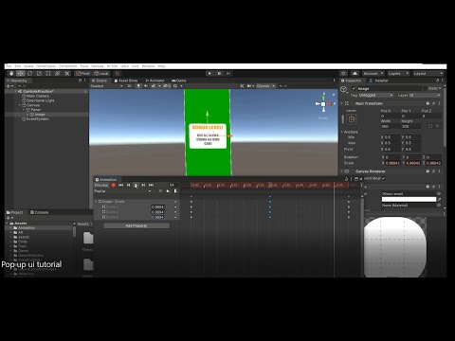455x341 pixels.
Task: Select the Transform tool in the toolbar
Action: coord(58,73)
